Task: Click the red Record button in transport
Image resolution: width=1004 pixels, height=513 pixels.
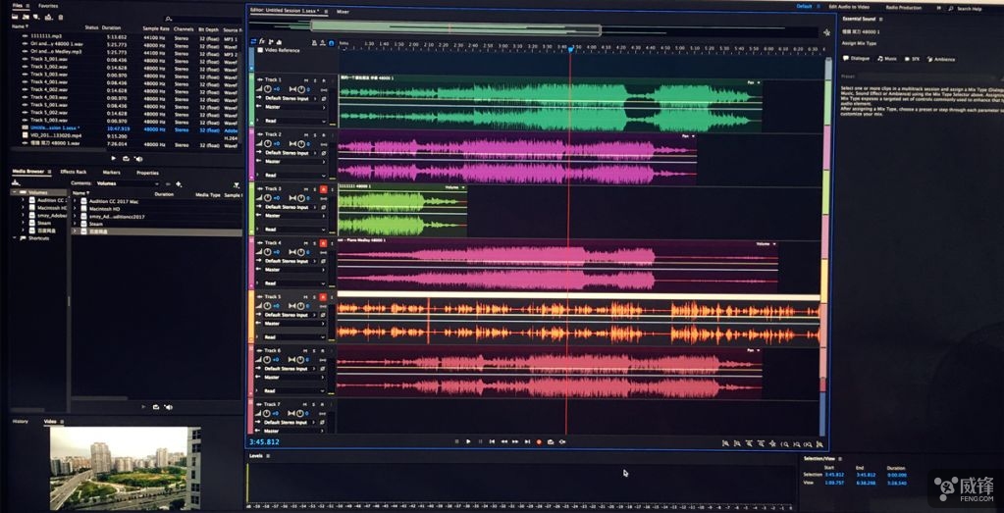Action: pos(539,441)
